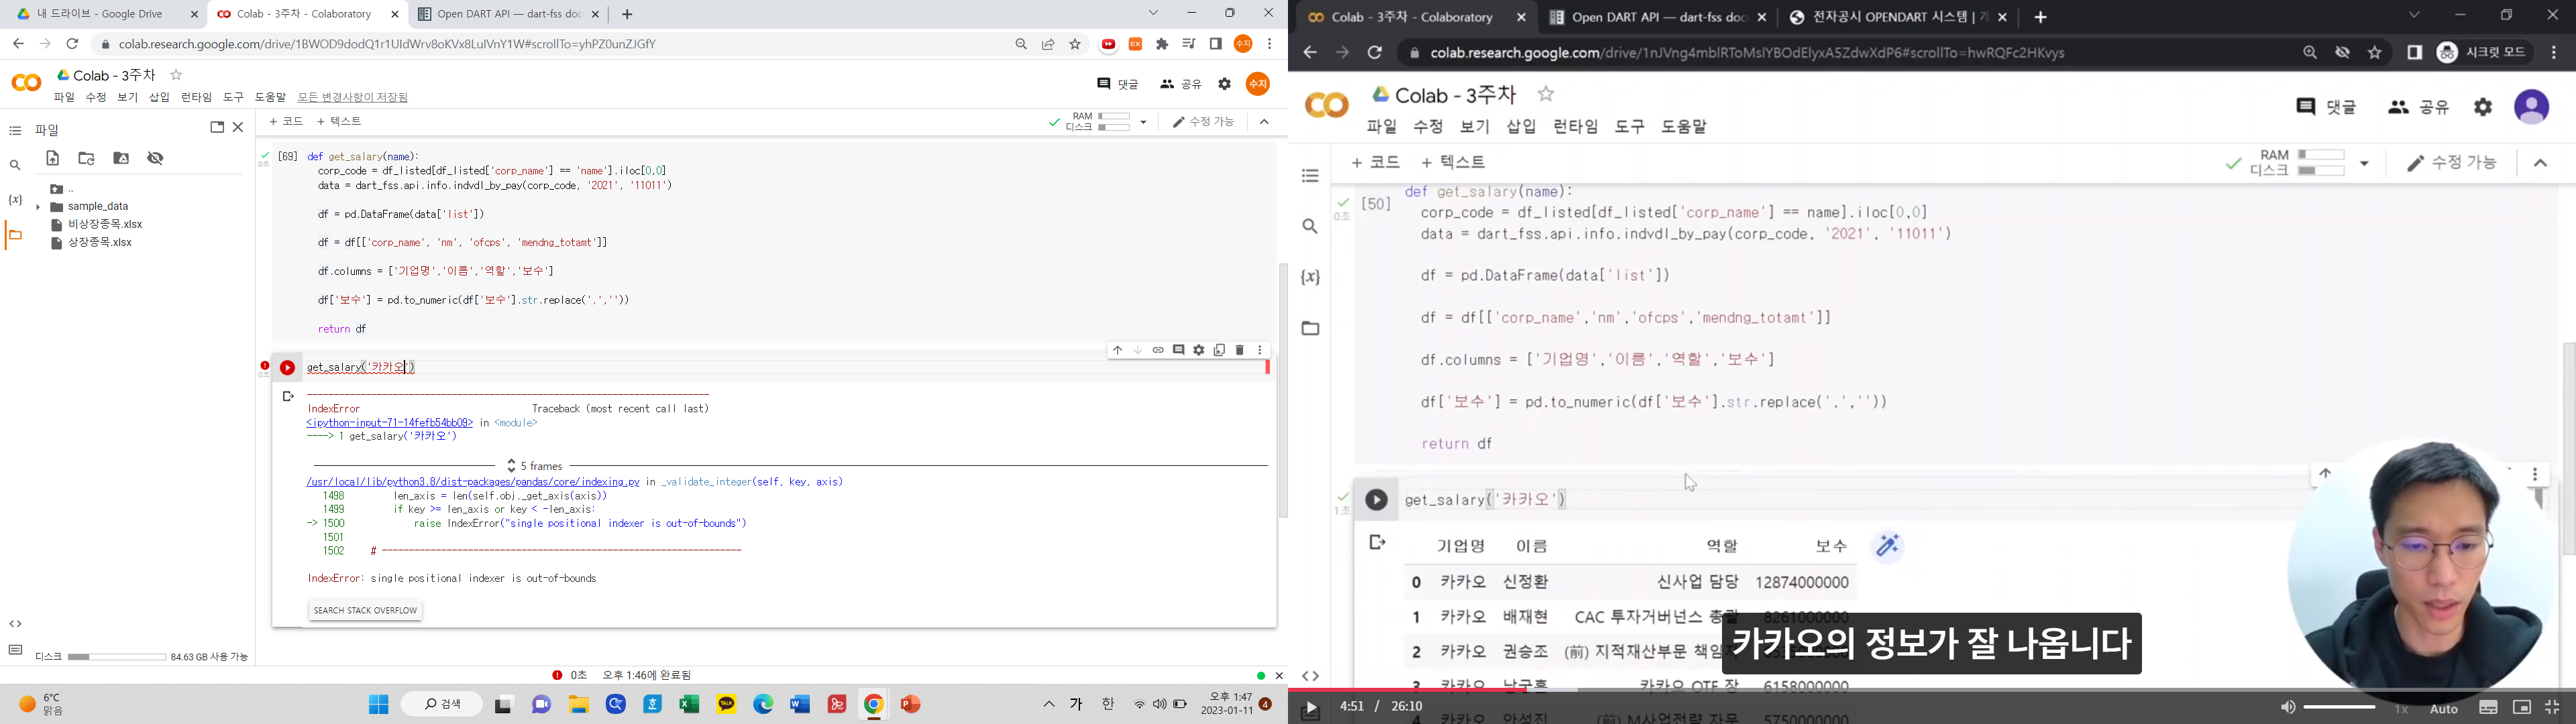The width and height of the screenshot is (2576, 724).
Task: Collapse the header in the right Colab window
Action: (x=2540, y=163)
